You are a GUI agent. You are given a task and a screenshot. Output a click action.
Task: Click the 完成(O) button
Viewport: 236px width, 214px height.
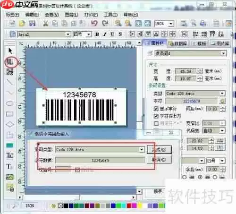click(x=159, y=150)
